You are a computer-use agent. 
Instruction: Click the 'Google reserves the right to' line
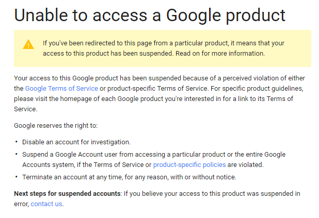click(56, 126)
